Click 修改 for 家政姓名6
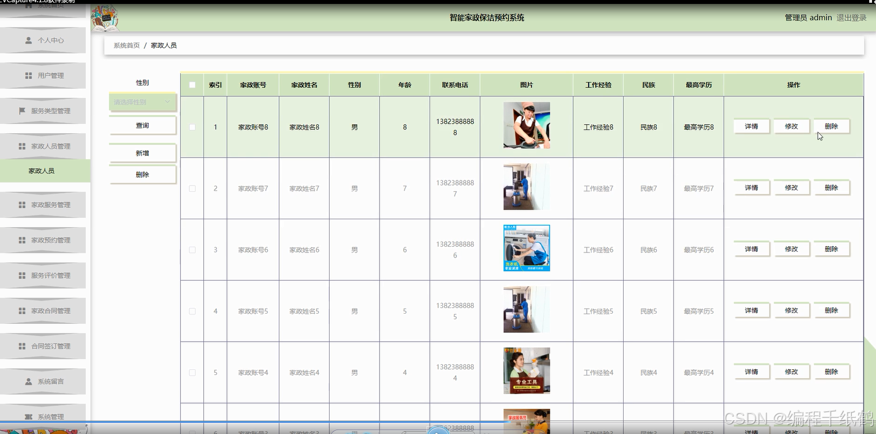This screenshot has height=434, width=876. coord(791,249)
